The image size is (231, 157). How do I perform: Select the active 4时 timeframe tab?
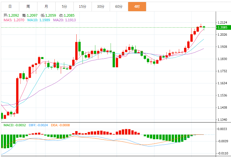tap(137, 7)
